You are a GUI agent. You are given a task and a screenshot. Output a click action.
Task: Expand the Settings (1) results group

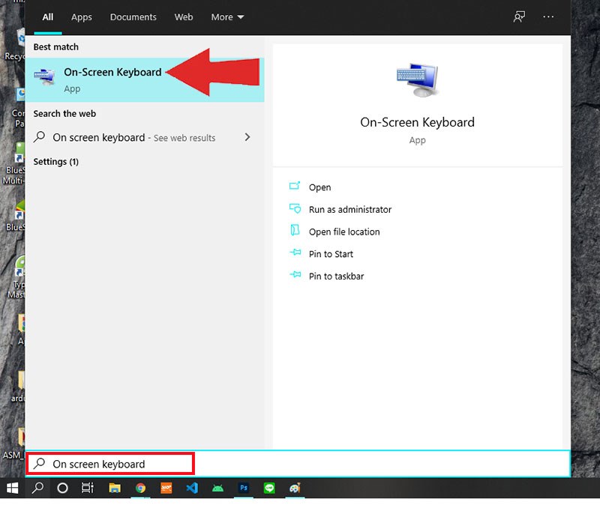tap(55, 162)
